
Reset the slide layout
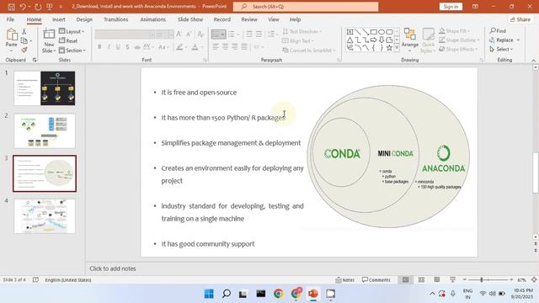(68, 40)
